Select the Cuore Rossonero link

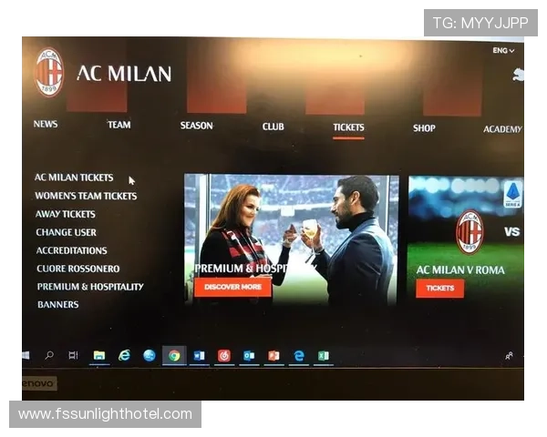coord(77,269)
